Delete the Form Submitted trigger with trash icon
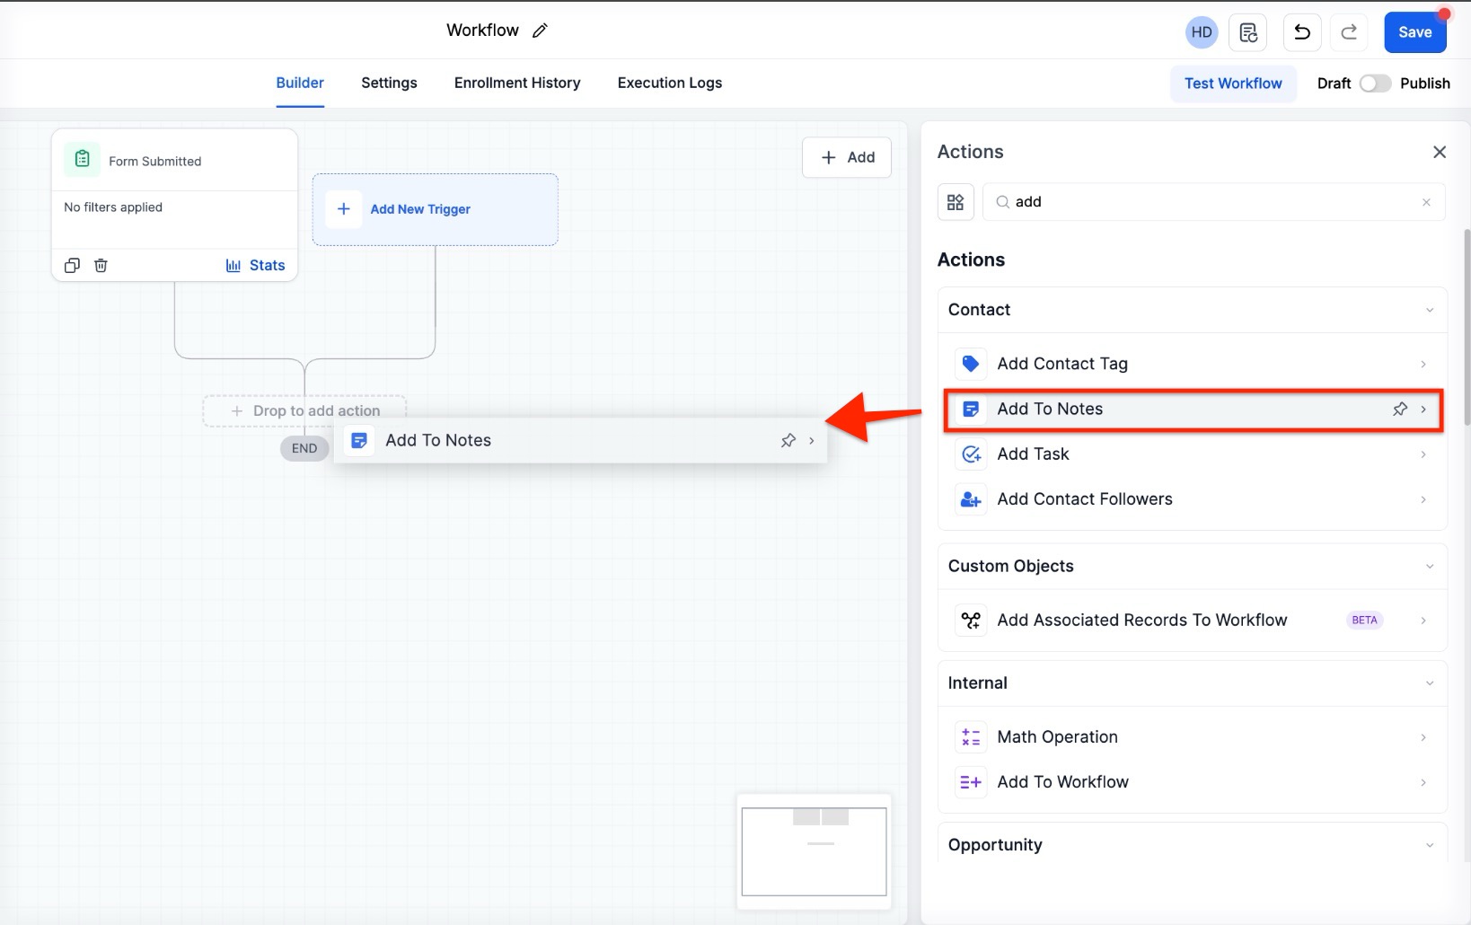 (x=101, y=265)
